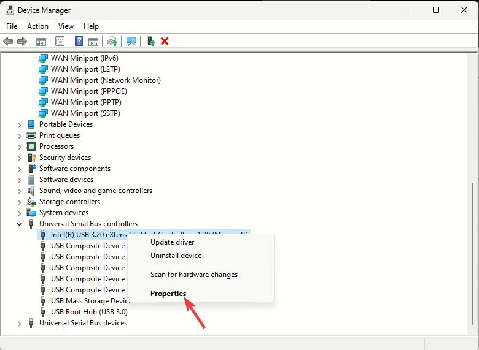Screen dimensions: 479x350
Task: Expand the Security devices category chevron
Action: (19, 158)
